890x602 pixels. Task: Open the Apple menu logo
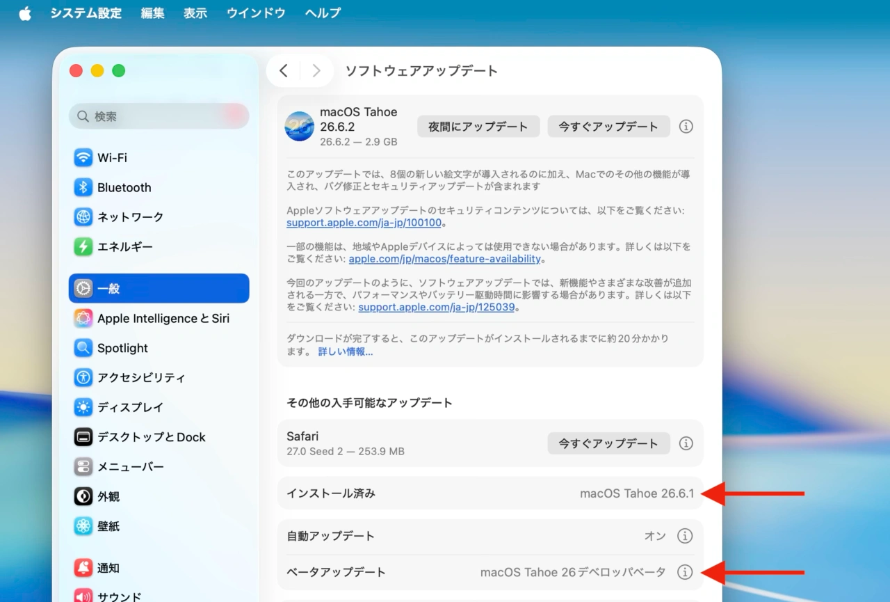pyautogui.click(x=25, y=13)
